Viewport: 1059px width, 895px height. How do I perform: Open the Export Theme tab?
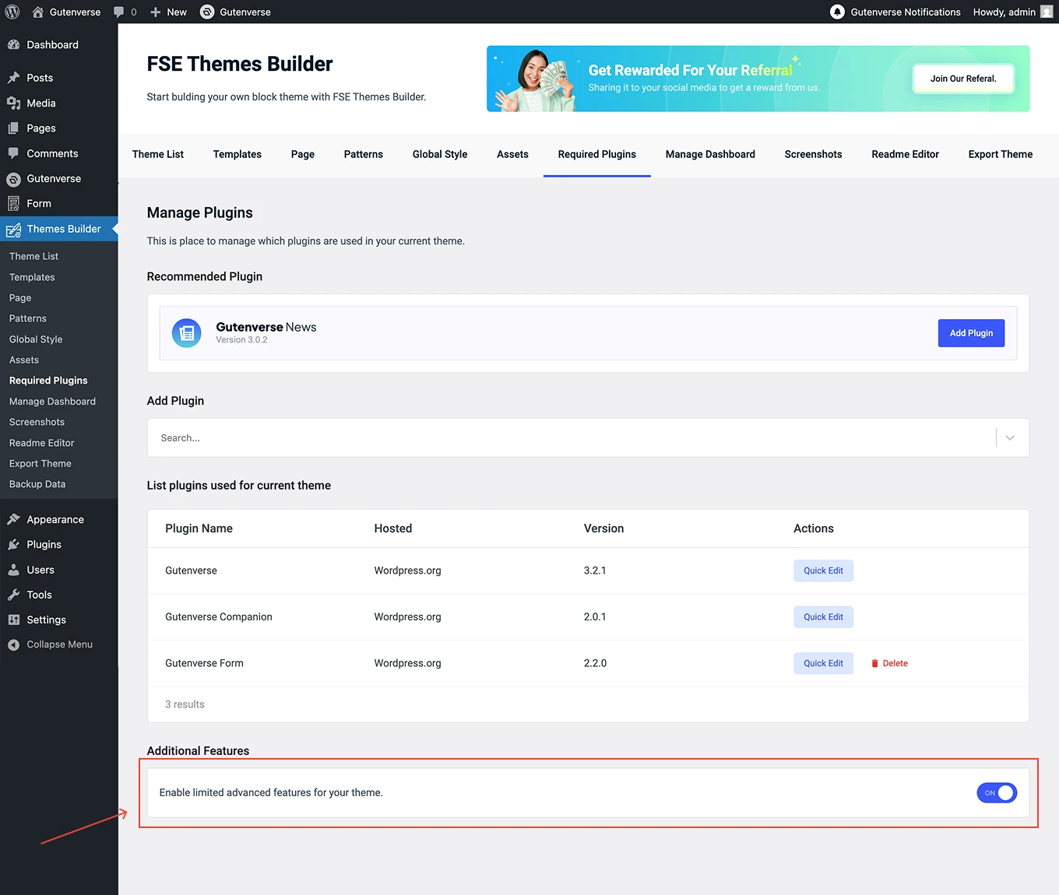[1000, 154]
